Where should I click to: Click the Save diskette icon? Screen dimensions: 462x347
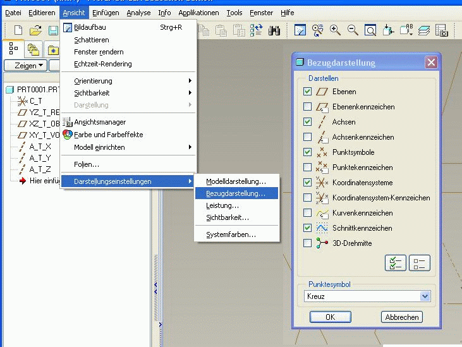click(x=53, y=30)
